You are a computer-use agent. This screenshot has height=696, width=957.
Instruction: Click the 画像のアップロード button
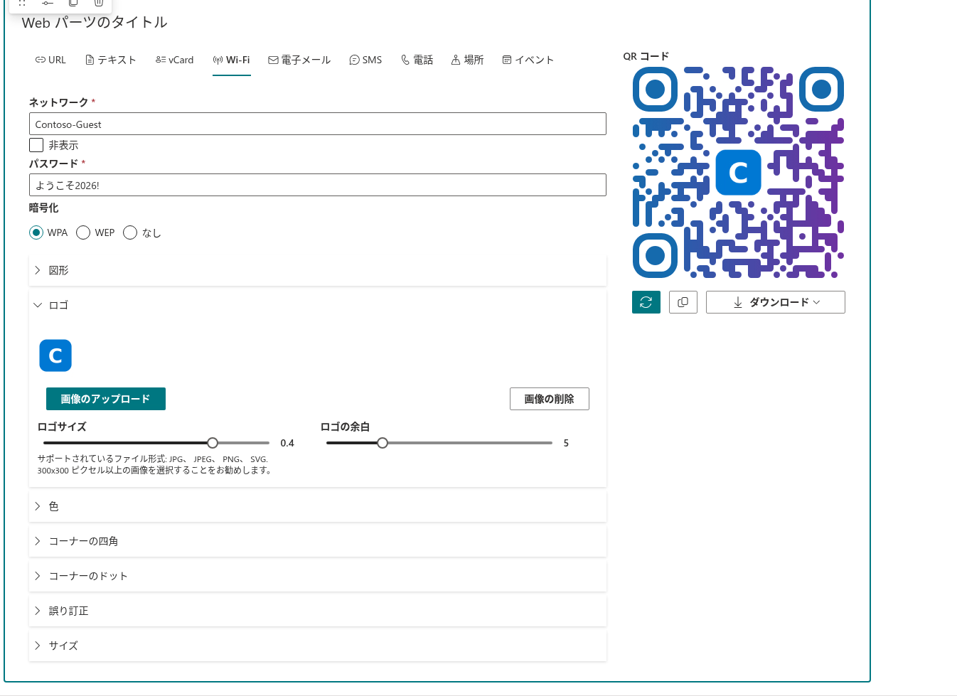point(106,399)
